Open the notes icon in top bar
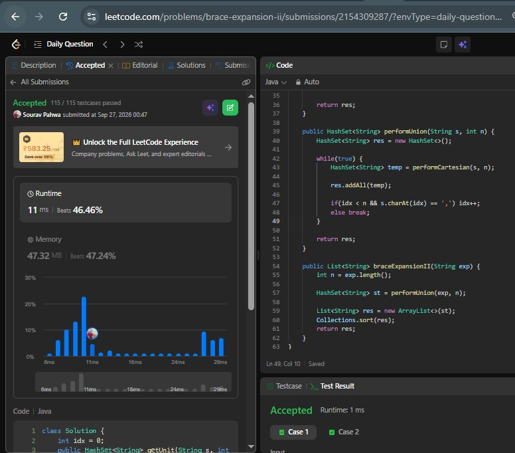The image size is (515, 453). pyautogui.click(x=444, y=45)
